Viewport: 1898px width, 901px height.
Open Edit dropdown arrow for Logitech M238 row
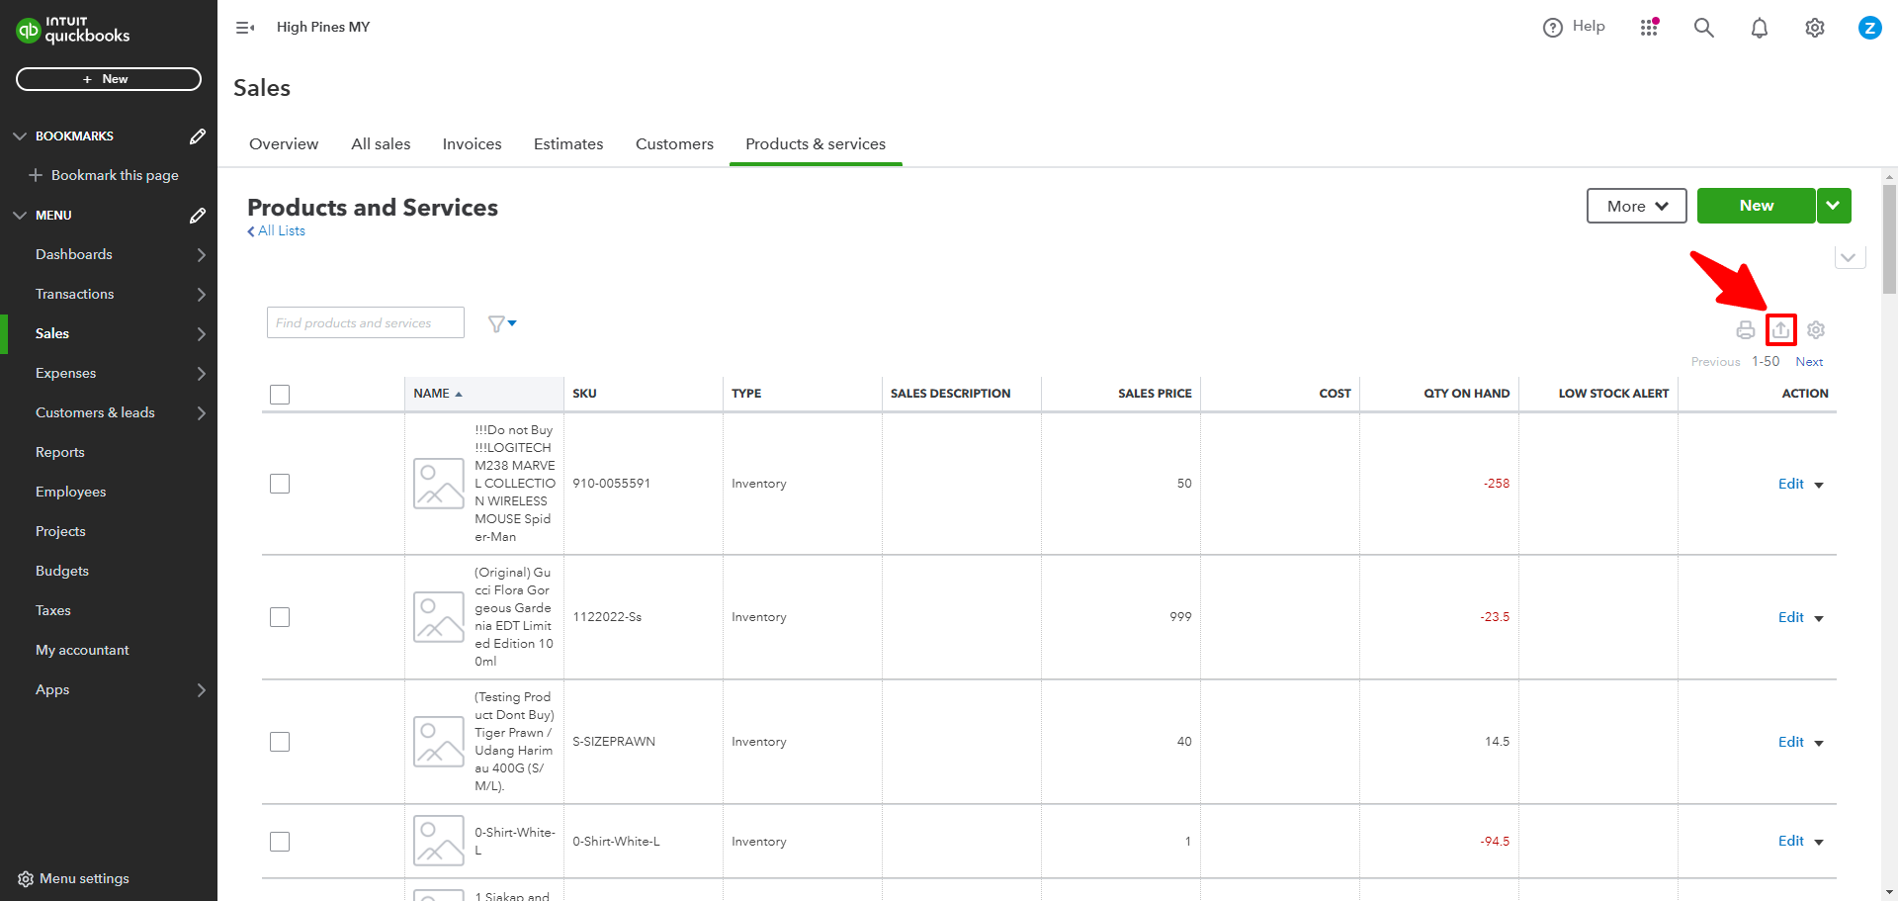click(1819, 486)
